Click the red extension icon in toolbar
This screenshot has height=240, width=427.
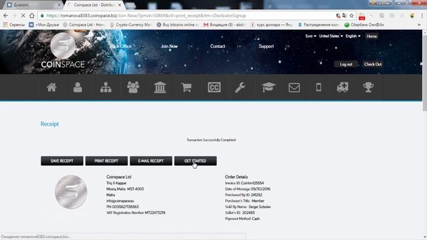click(362, 16)
